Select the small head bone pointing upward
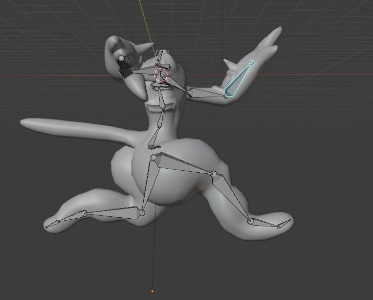 pyautogui.click(x=160, y=57)
